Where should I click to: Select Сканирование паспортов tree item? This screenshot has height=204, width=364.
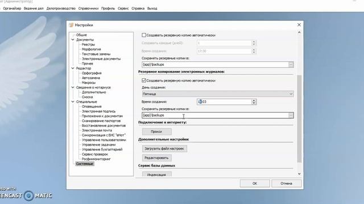[101, 121]
